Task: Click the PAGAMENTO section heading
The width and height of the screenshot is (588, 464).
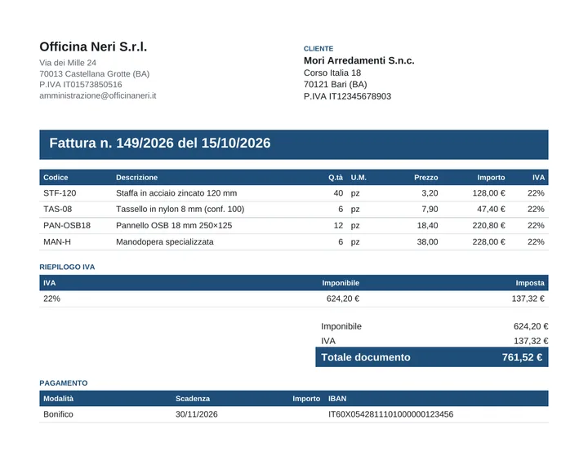Action: pos(64,383)
